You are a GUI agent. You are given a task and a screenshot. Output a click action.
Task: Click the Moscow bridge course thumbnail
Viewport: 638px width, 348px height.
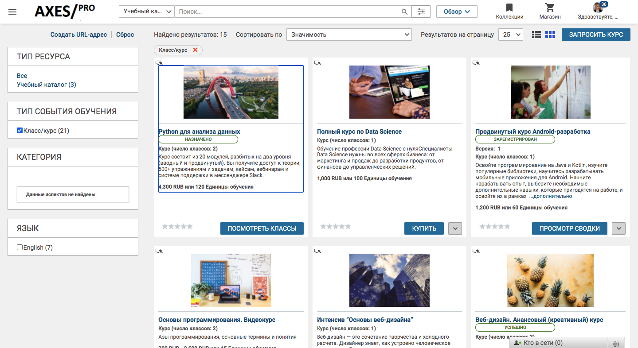point(231,92)
